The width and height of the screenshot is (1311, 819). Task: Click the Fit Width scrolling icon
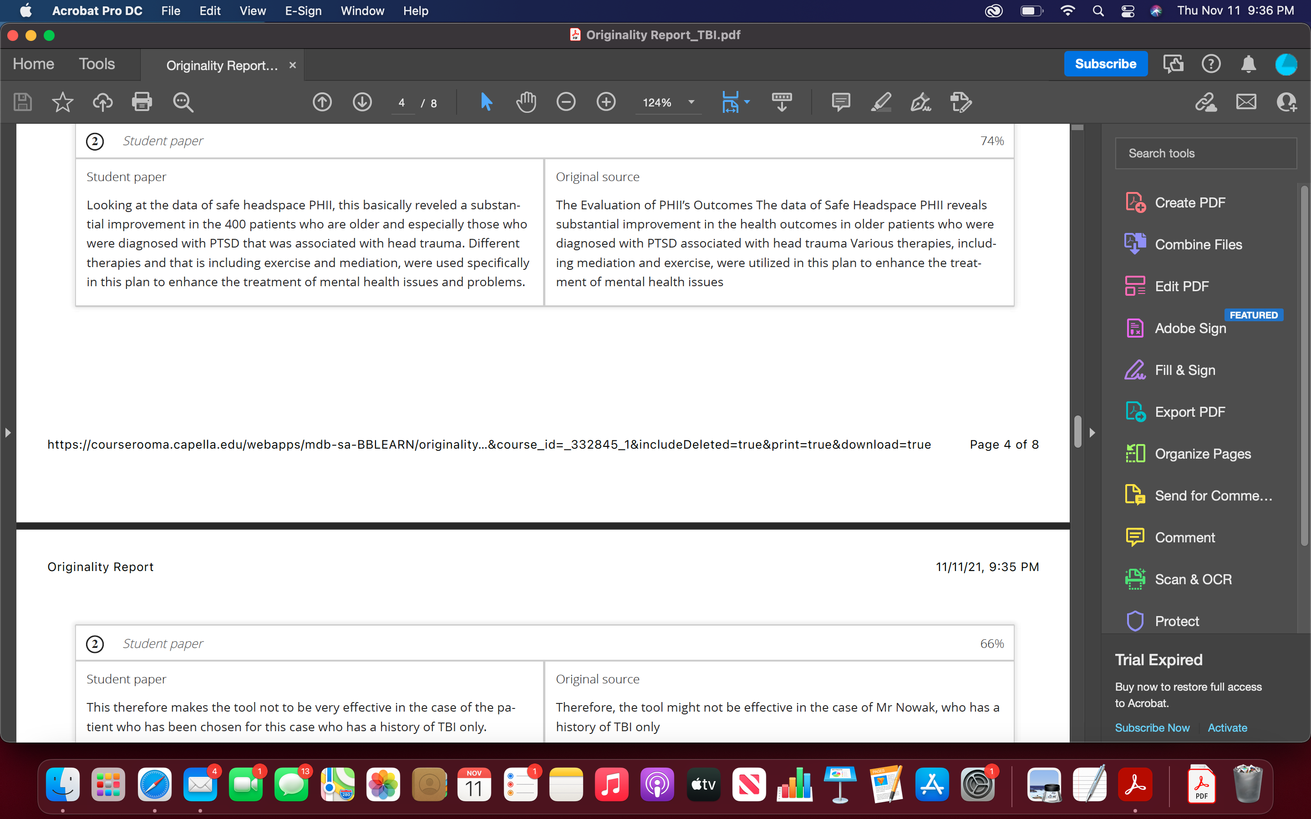click(730, 102)
